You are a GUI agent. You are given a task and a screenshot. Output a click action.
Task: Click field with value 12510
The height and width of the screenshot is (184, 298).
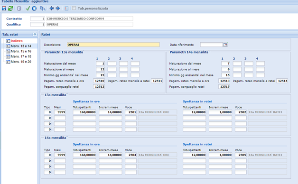pos(99,81)
